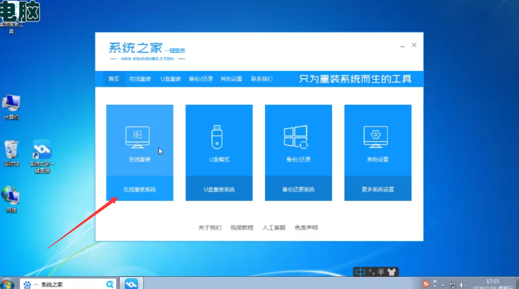Open the 视频教程 link
Viewport: 519px width, 289px height.
(x=242, y=228)
